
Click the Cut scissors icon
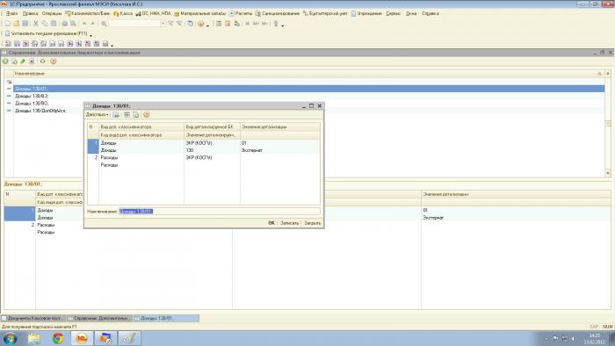click(x=36, y=24)
